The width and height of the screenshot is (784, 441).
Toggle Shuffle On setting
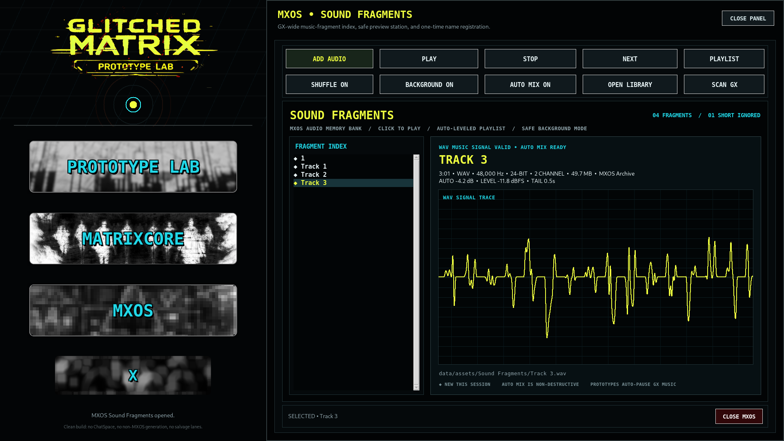click(x=329, y=85)
